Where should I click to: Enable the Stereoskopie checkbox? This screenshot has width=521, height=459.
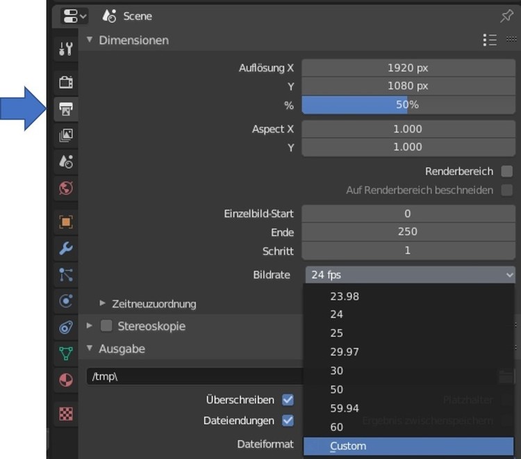click(x=106, y=326)
